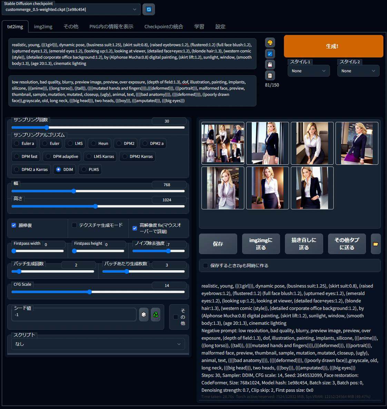This screenshot has height=409, width=387.
Task: Click the clipboard apply style icon
Action: pos(270,76)
